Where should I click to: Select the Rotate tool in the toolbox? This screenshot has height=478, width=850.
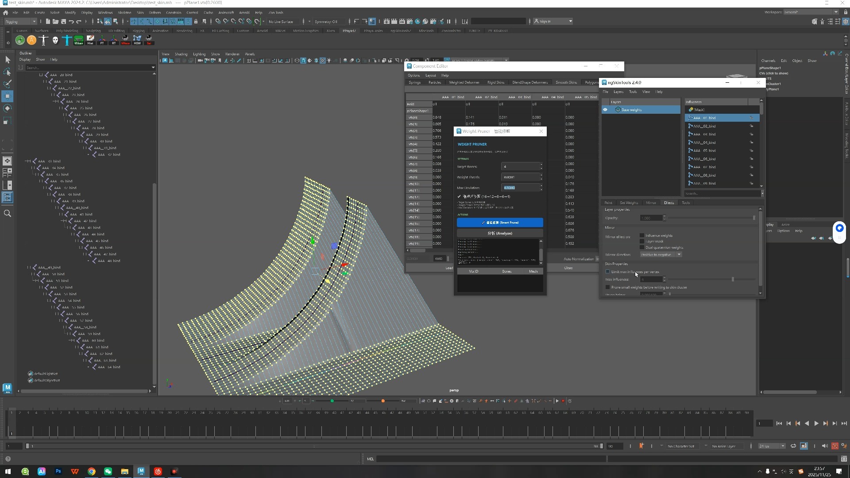coord(8,108)
